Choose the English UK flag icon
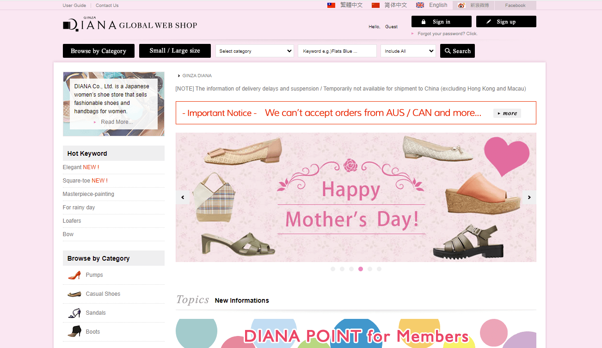Viewport: 602px width, 348px height. point(420,6)
